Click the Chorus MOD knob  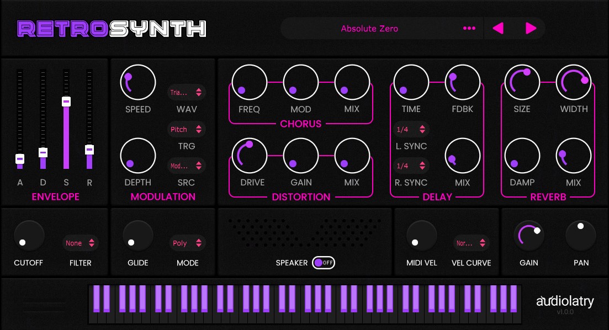click(x=301, y=82)
